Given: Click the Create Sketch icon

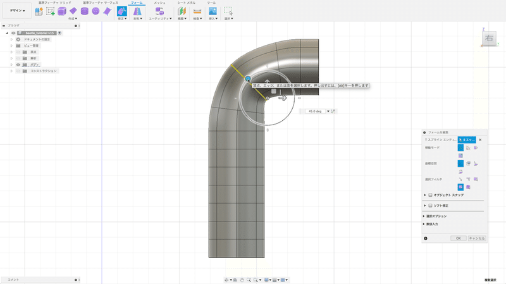Looking at the screenshot, I should tap(51, 11).
